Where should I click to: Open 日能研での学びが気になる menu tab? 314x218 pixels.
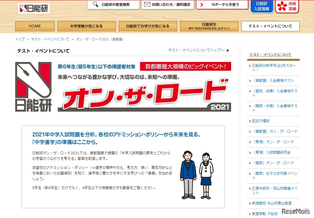pos(148,26)
